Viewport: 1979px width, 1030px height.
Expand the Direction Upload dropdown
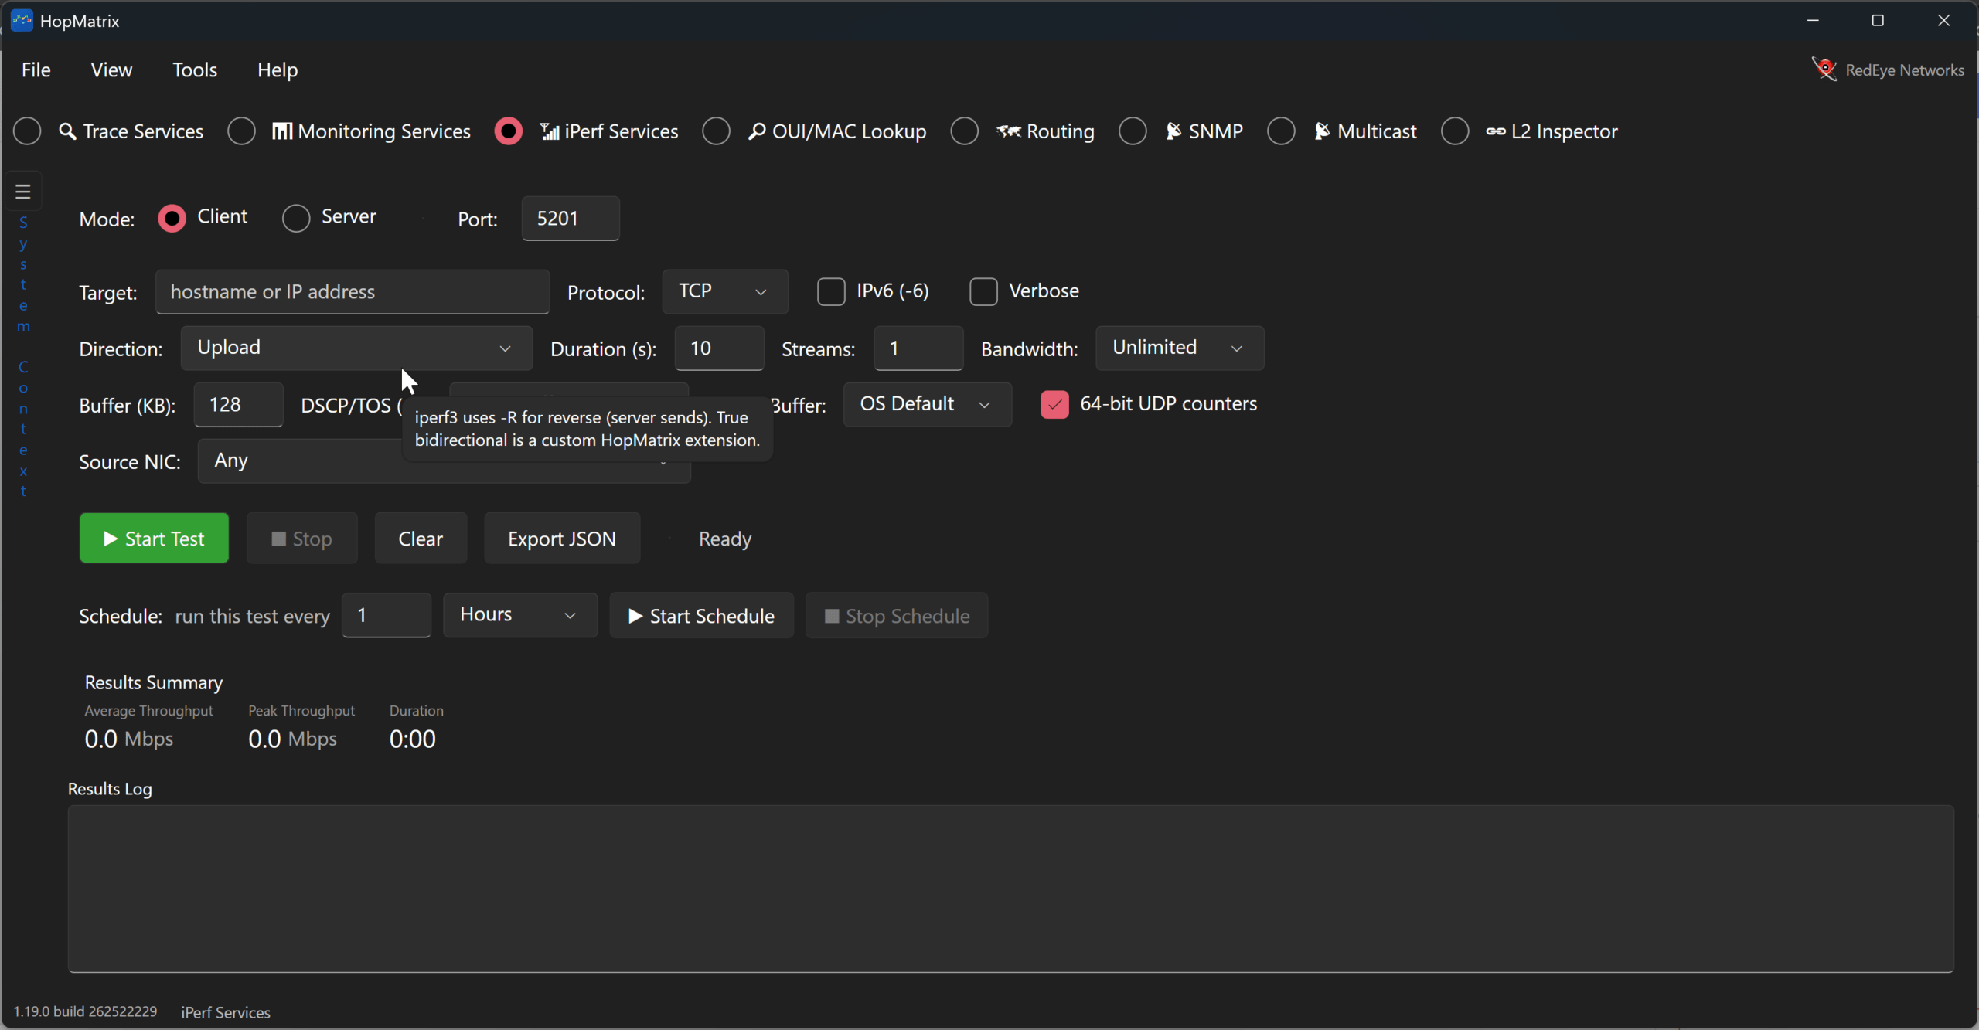tap(356, 348)
